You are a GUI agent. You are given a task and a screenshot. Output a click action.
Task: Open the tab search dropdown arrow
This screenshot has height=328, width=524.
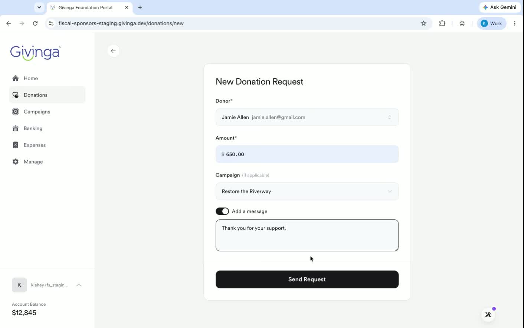[x=39, y=7]
